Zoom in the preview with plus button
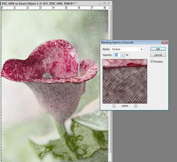This screenshot has height=162, width=177. 136,106
